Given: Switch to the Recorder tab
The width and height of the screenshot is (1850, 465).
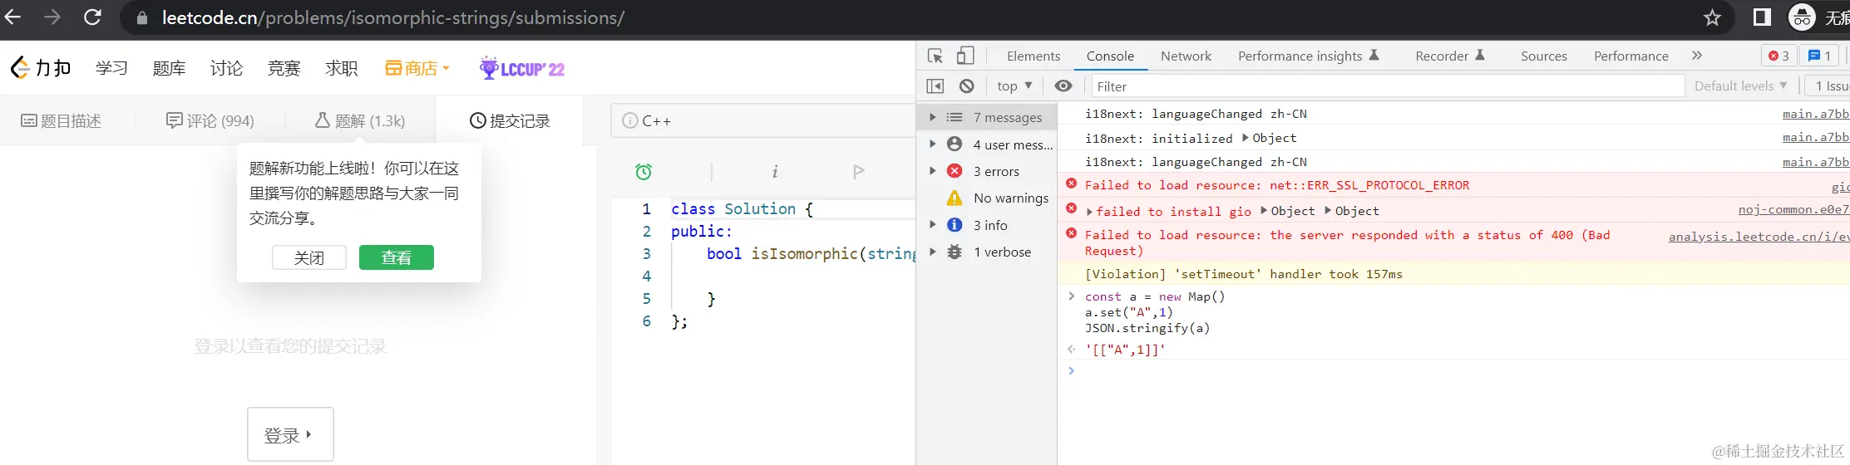Looking at the screenshot, I should (x=1450, y=56).
